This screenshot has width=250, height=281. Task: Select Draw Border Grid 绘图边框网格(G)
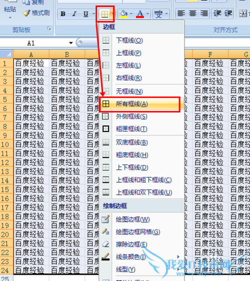click(x=141, y=232)
